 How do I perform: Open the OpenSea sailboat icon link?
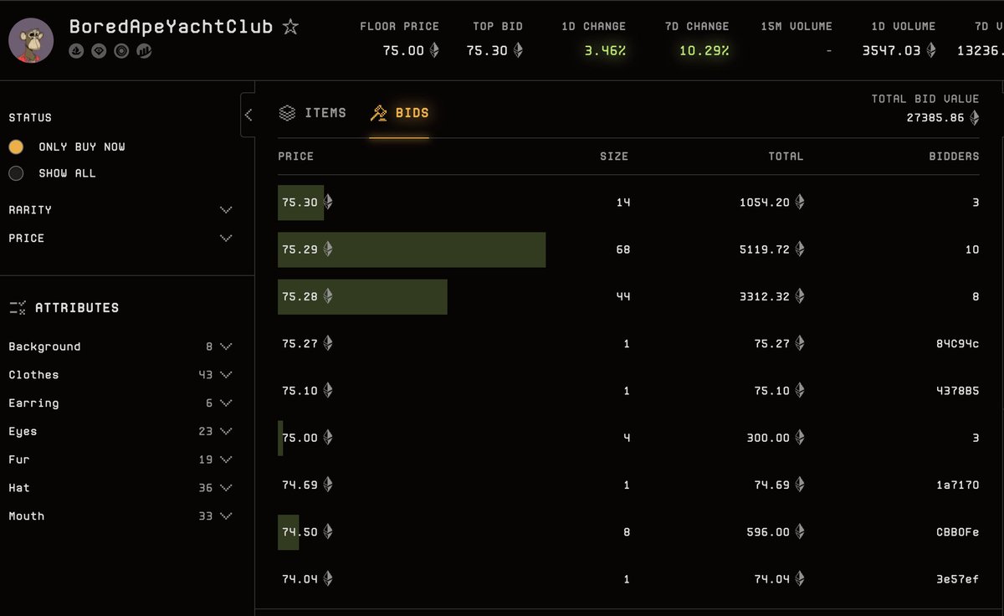point(76,52)
